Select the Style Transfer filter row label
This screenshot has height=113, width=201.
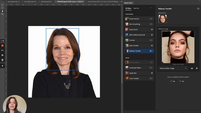click(134, 46)
